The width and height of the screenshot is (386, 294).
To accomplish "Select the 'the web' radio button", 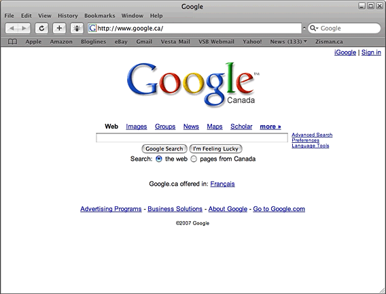I will pos(159,159).
